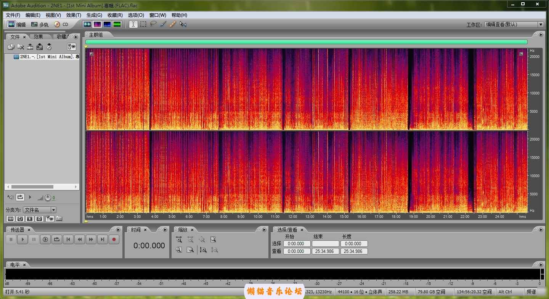Image resolution: width=549 pixels, height=299 pixels.
Task: Select the Time Selection tool
Action: (x=133, y=24)
